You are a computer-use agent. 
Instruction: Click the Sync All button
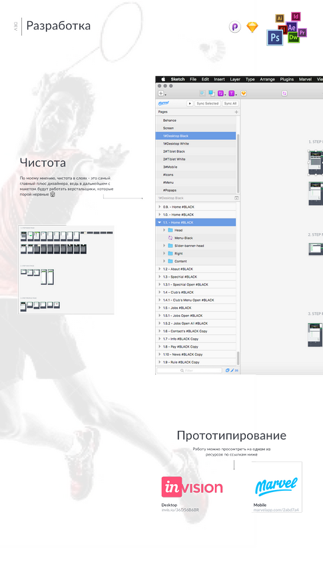[x=230, y=104]
